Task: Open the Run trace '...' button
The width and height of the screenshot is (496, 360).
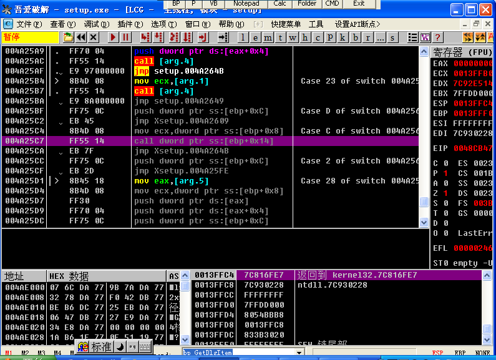Action: [380, 37]
